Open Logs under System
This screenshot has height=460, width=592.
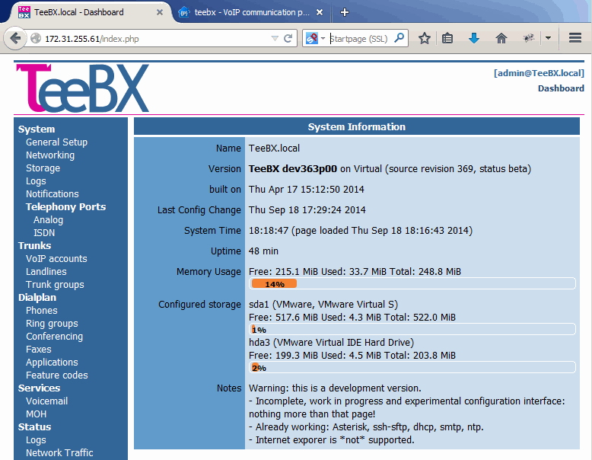point(36,181)
